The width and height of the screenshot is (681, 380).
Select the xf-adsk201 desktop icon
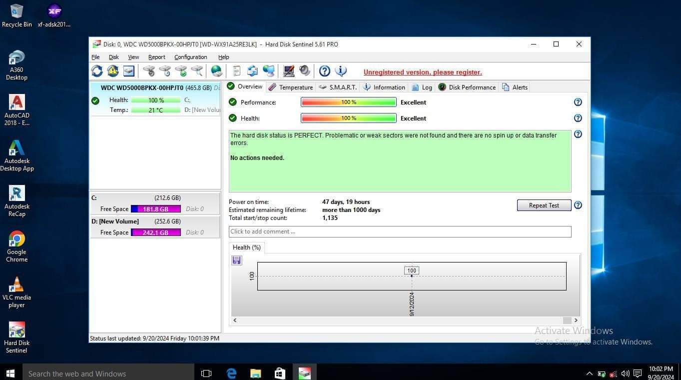(54, 15)
